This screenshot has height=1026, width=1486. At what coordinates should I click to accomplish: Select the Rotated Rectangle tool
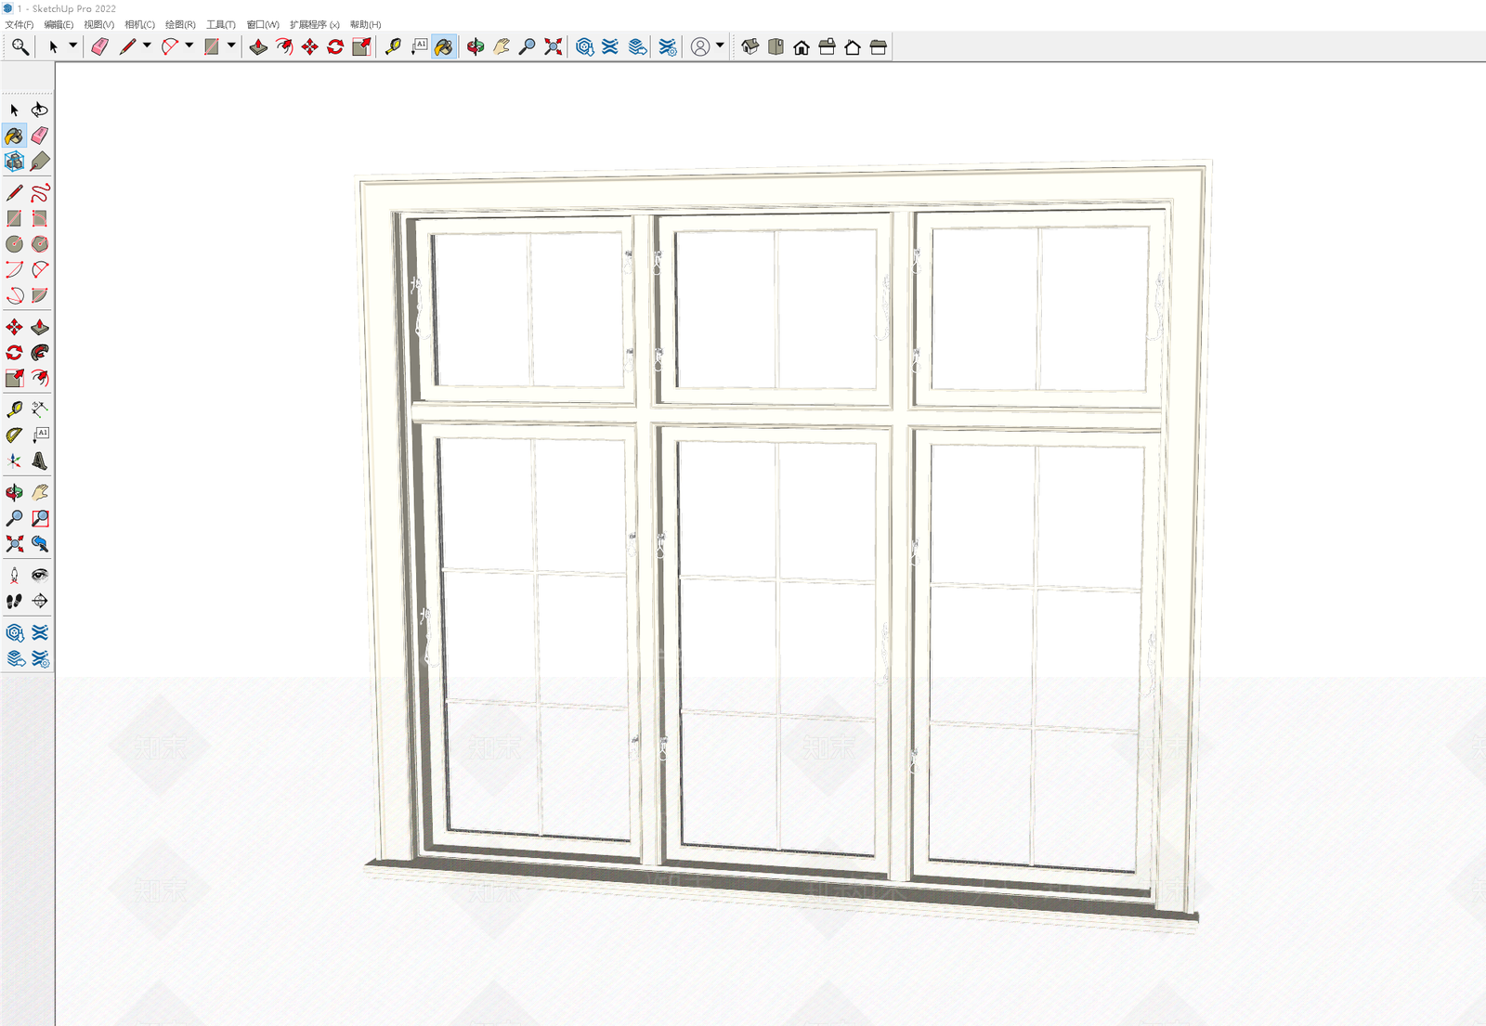40,218
